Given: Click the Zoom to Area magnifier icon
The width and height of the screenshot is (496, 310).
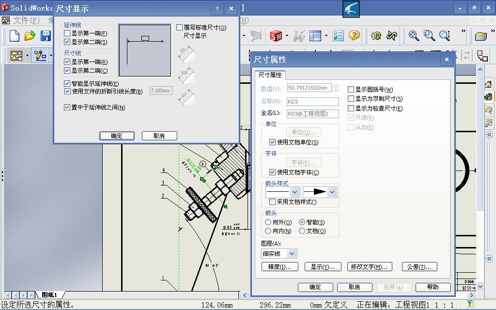Looking at the screenshot, I should click(429, 35).
